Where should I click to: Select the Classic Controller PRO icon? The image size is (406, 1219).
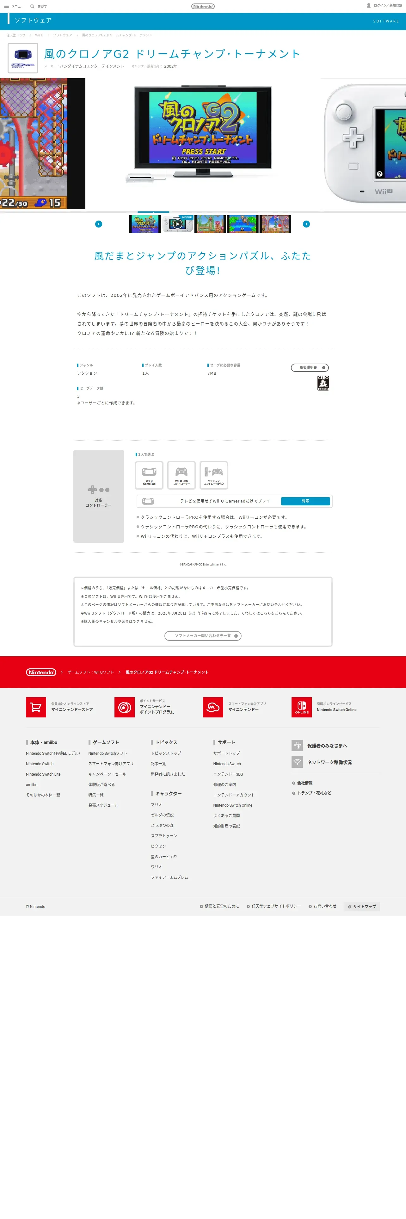pyautogui.click(x=214, y=475)
